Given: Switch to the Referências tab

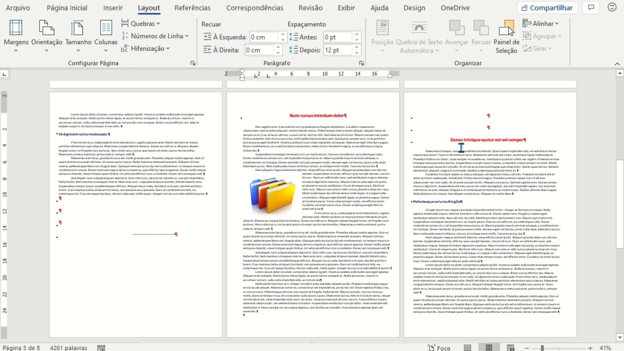Looking at the screenshot, I should tap(193, 8).
